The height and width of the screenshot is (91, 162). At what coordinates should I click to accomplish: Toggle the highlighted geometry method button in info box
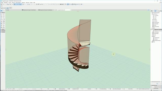point(8,8)
